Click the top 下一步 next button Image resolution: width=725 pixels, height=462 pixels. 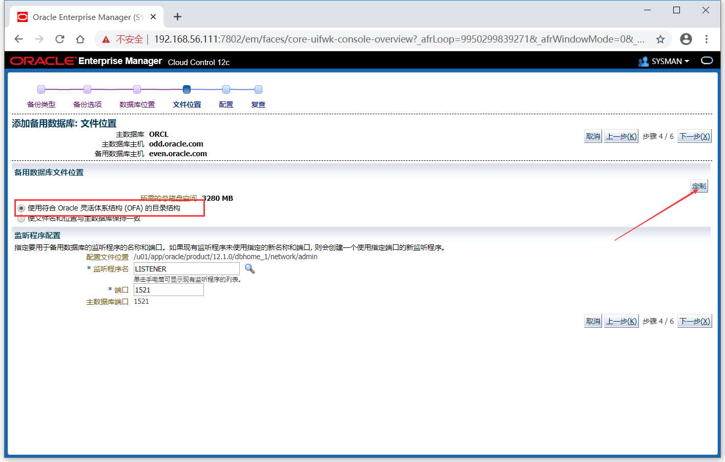(x=694, y=136)
